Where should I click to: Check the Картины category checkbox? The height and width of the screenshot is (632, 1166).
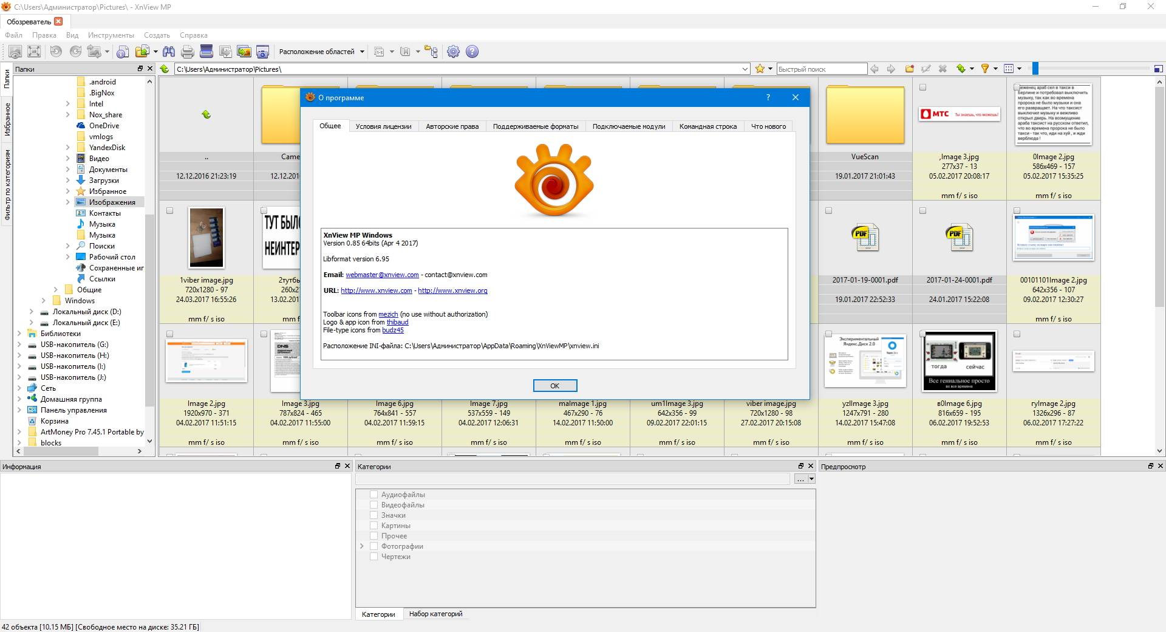click(374, 526)
